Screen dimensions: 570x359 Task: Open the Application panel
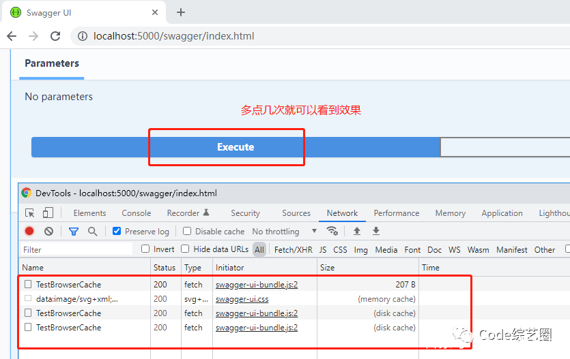tap(502, 213)
